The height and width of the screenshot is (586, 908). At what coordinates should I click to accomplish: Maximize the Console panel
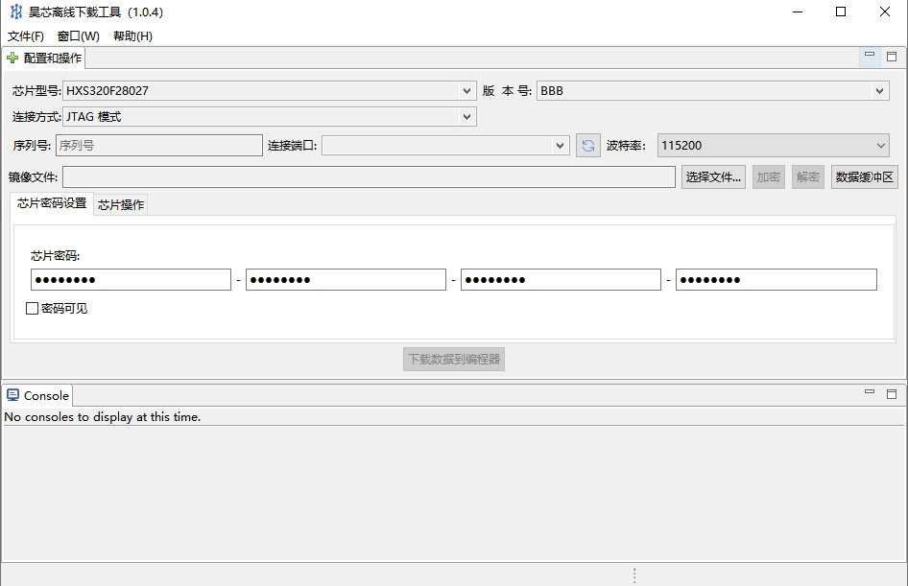click(892, 394)
